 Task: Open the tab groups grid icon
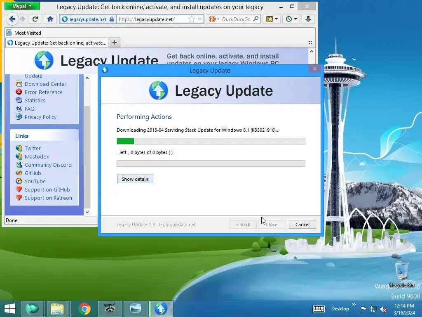tap(310, 43)
